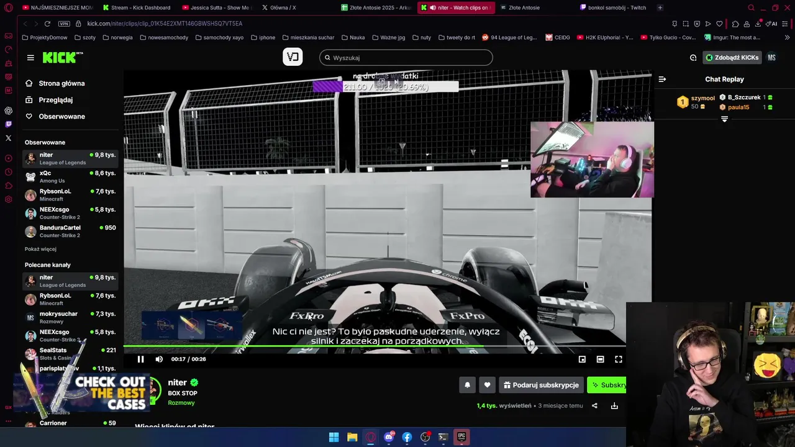
Task: Open niter channel name link
Action: 177,382
